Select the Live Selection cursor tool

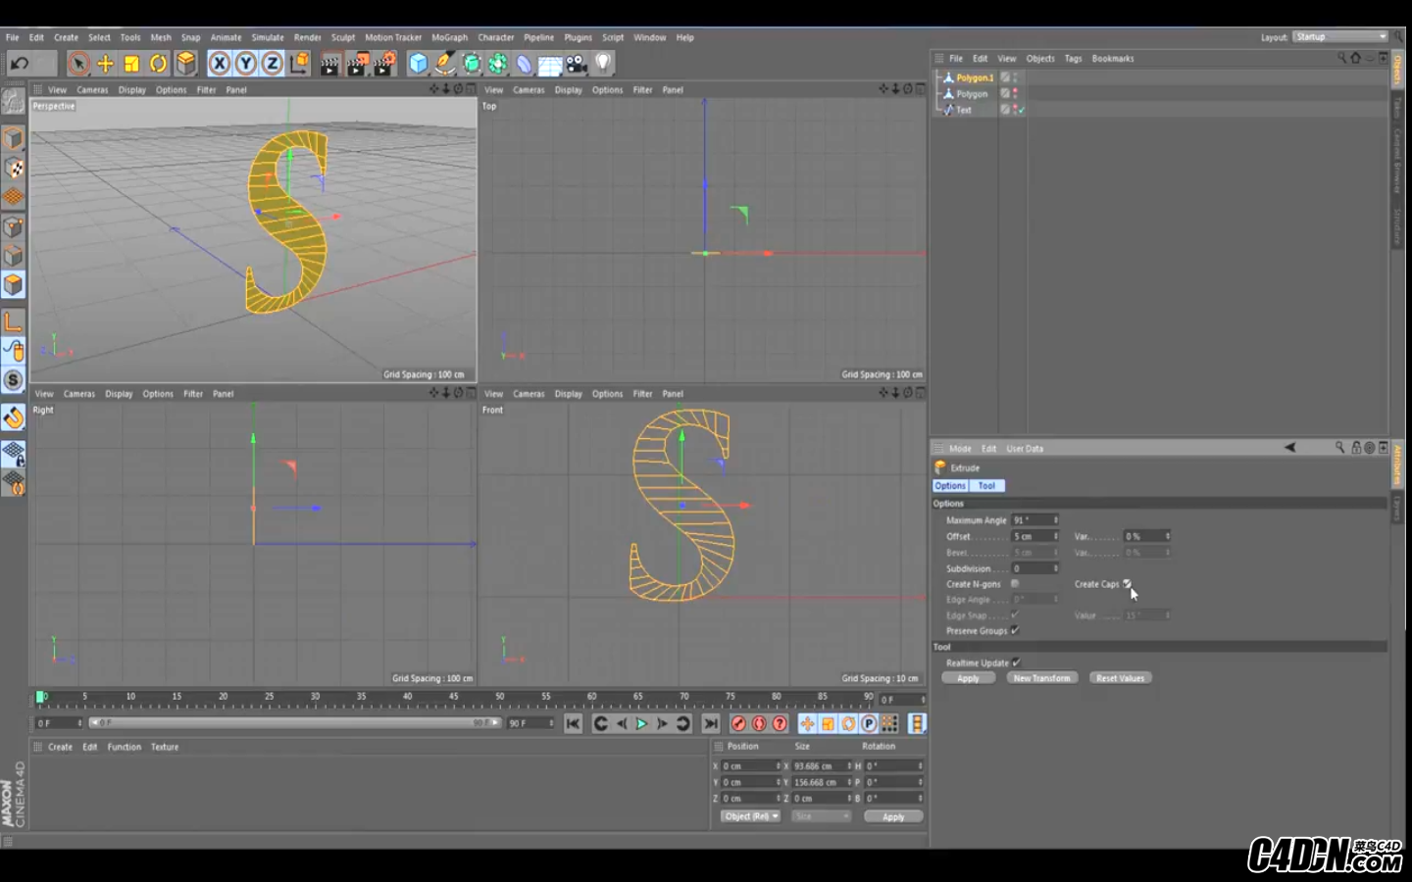pos(79,64)
